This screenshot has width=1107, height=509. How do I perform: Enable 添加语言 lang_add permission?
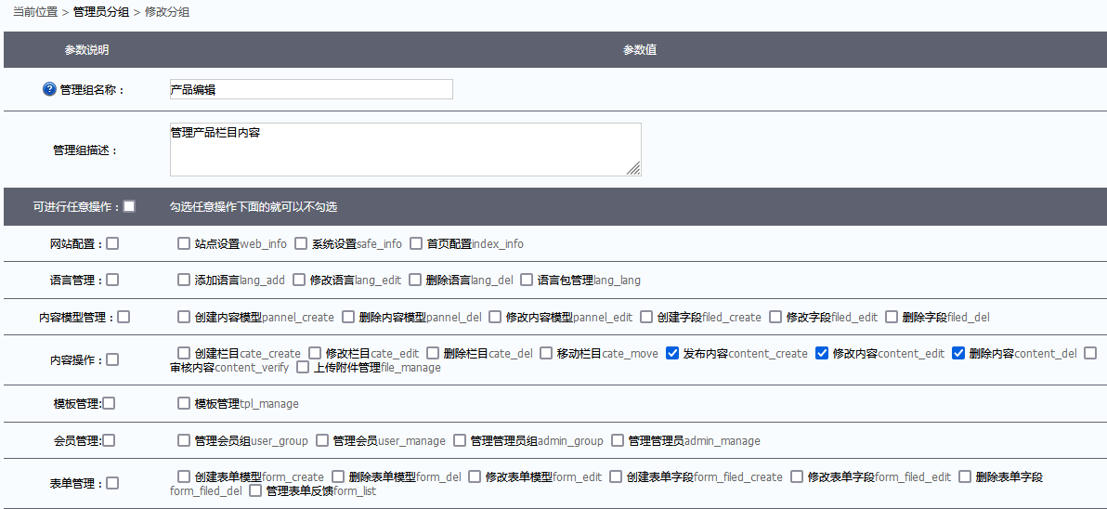(x=184, y=280)
